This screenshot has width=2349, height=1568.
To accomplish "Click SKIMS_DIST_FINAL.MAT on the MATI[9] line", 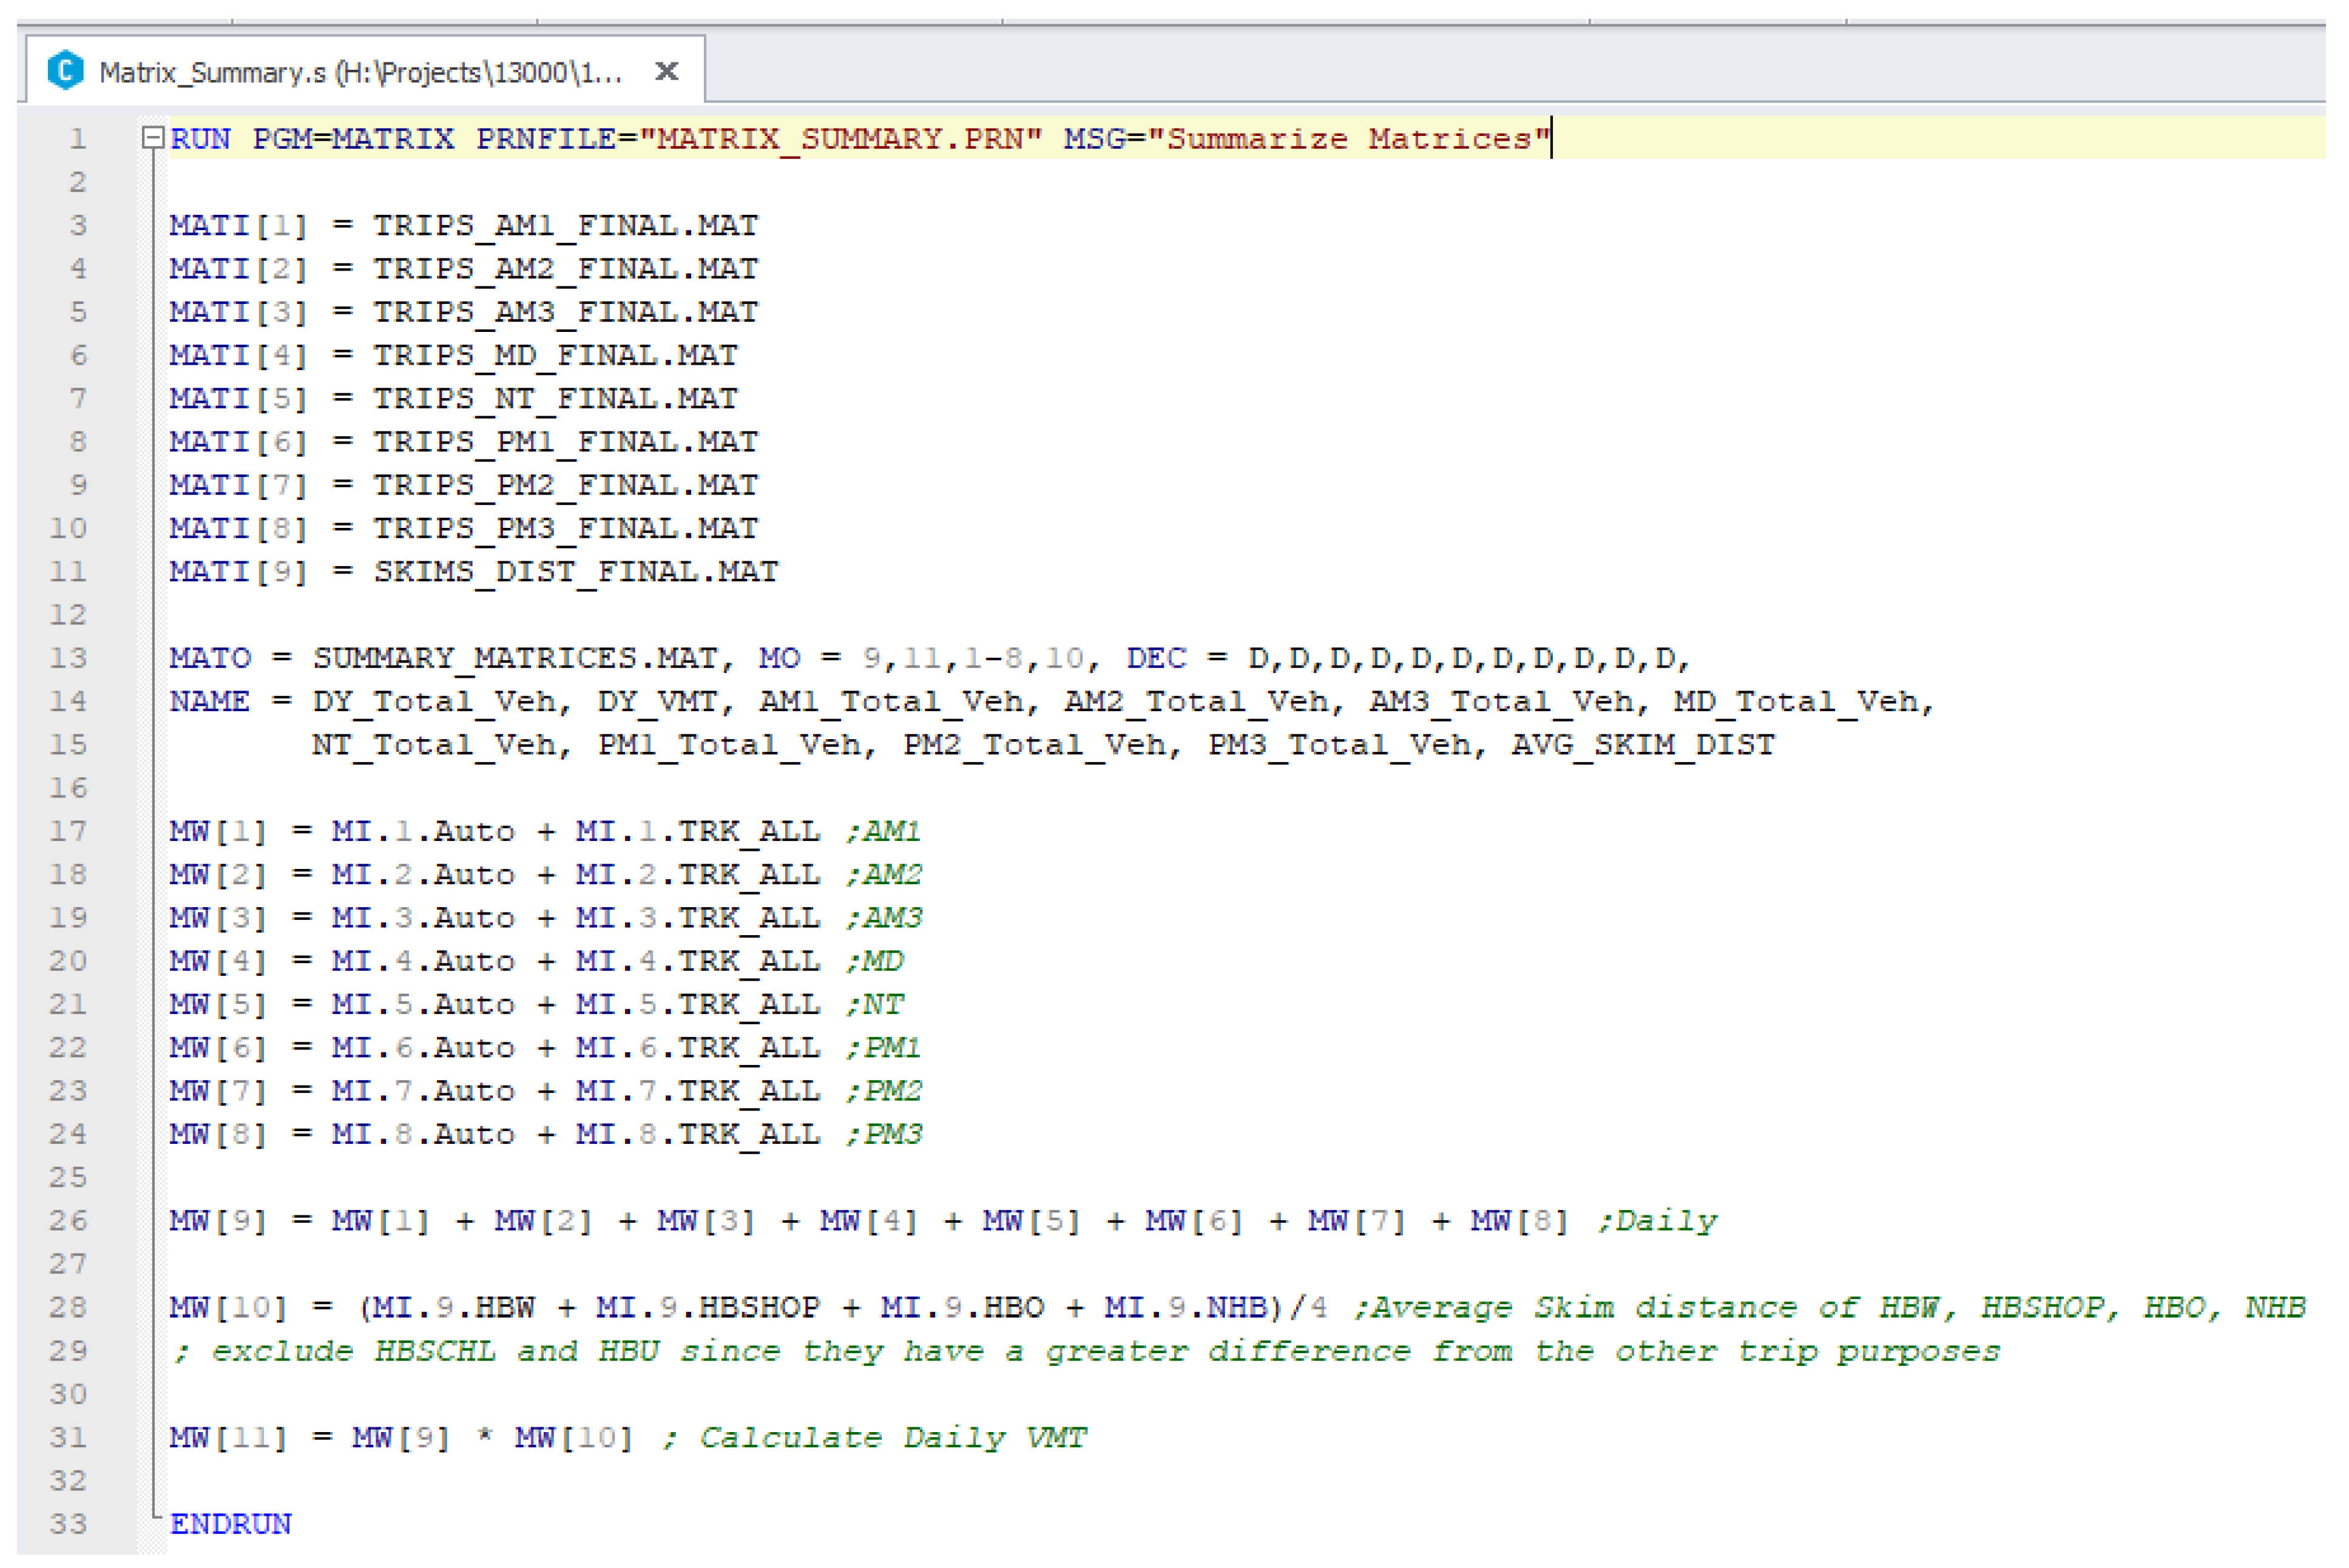I will [x=575, y=572].
